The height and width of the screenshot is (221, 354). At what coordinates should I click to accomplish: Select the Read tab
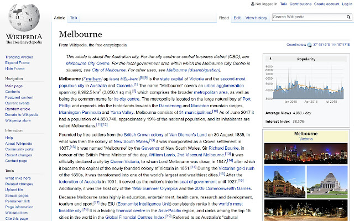tap(223, 18)
